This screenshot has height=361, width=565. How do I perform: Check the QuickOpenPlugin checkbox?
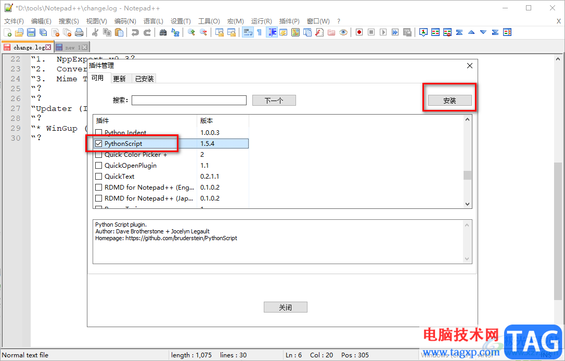coord(98,166)
